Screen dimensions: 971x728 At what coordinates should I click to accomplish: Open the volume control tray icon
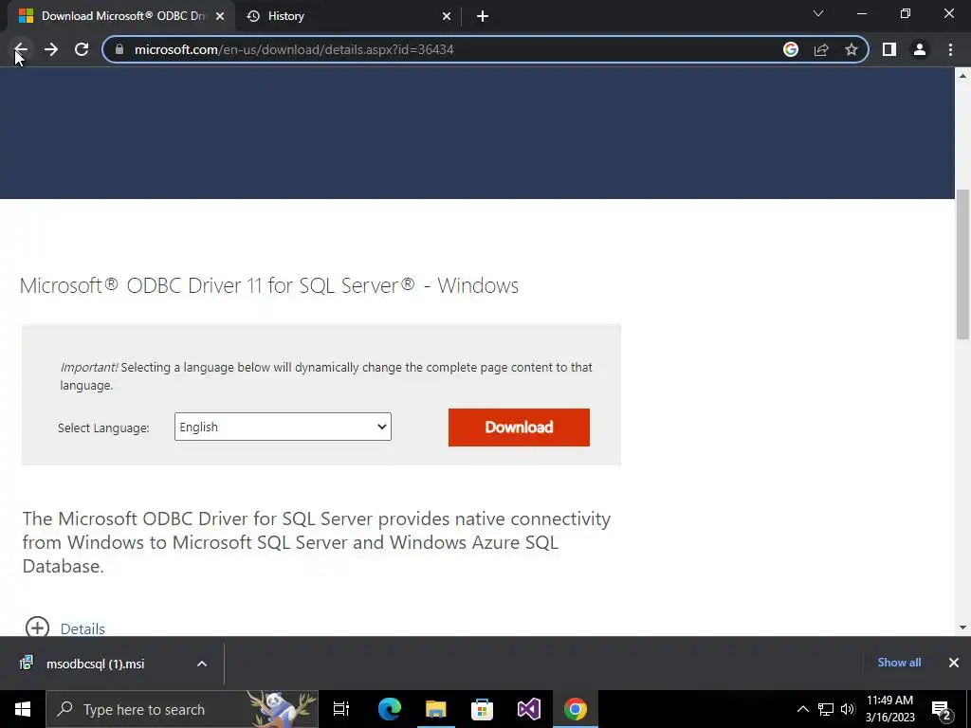848,709
